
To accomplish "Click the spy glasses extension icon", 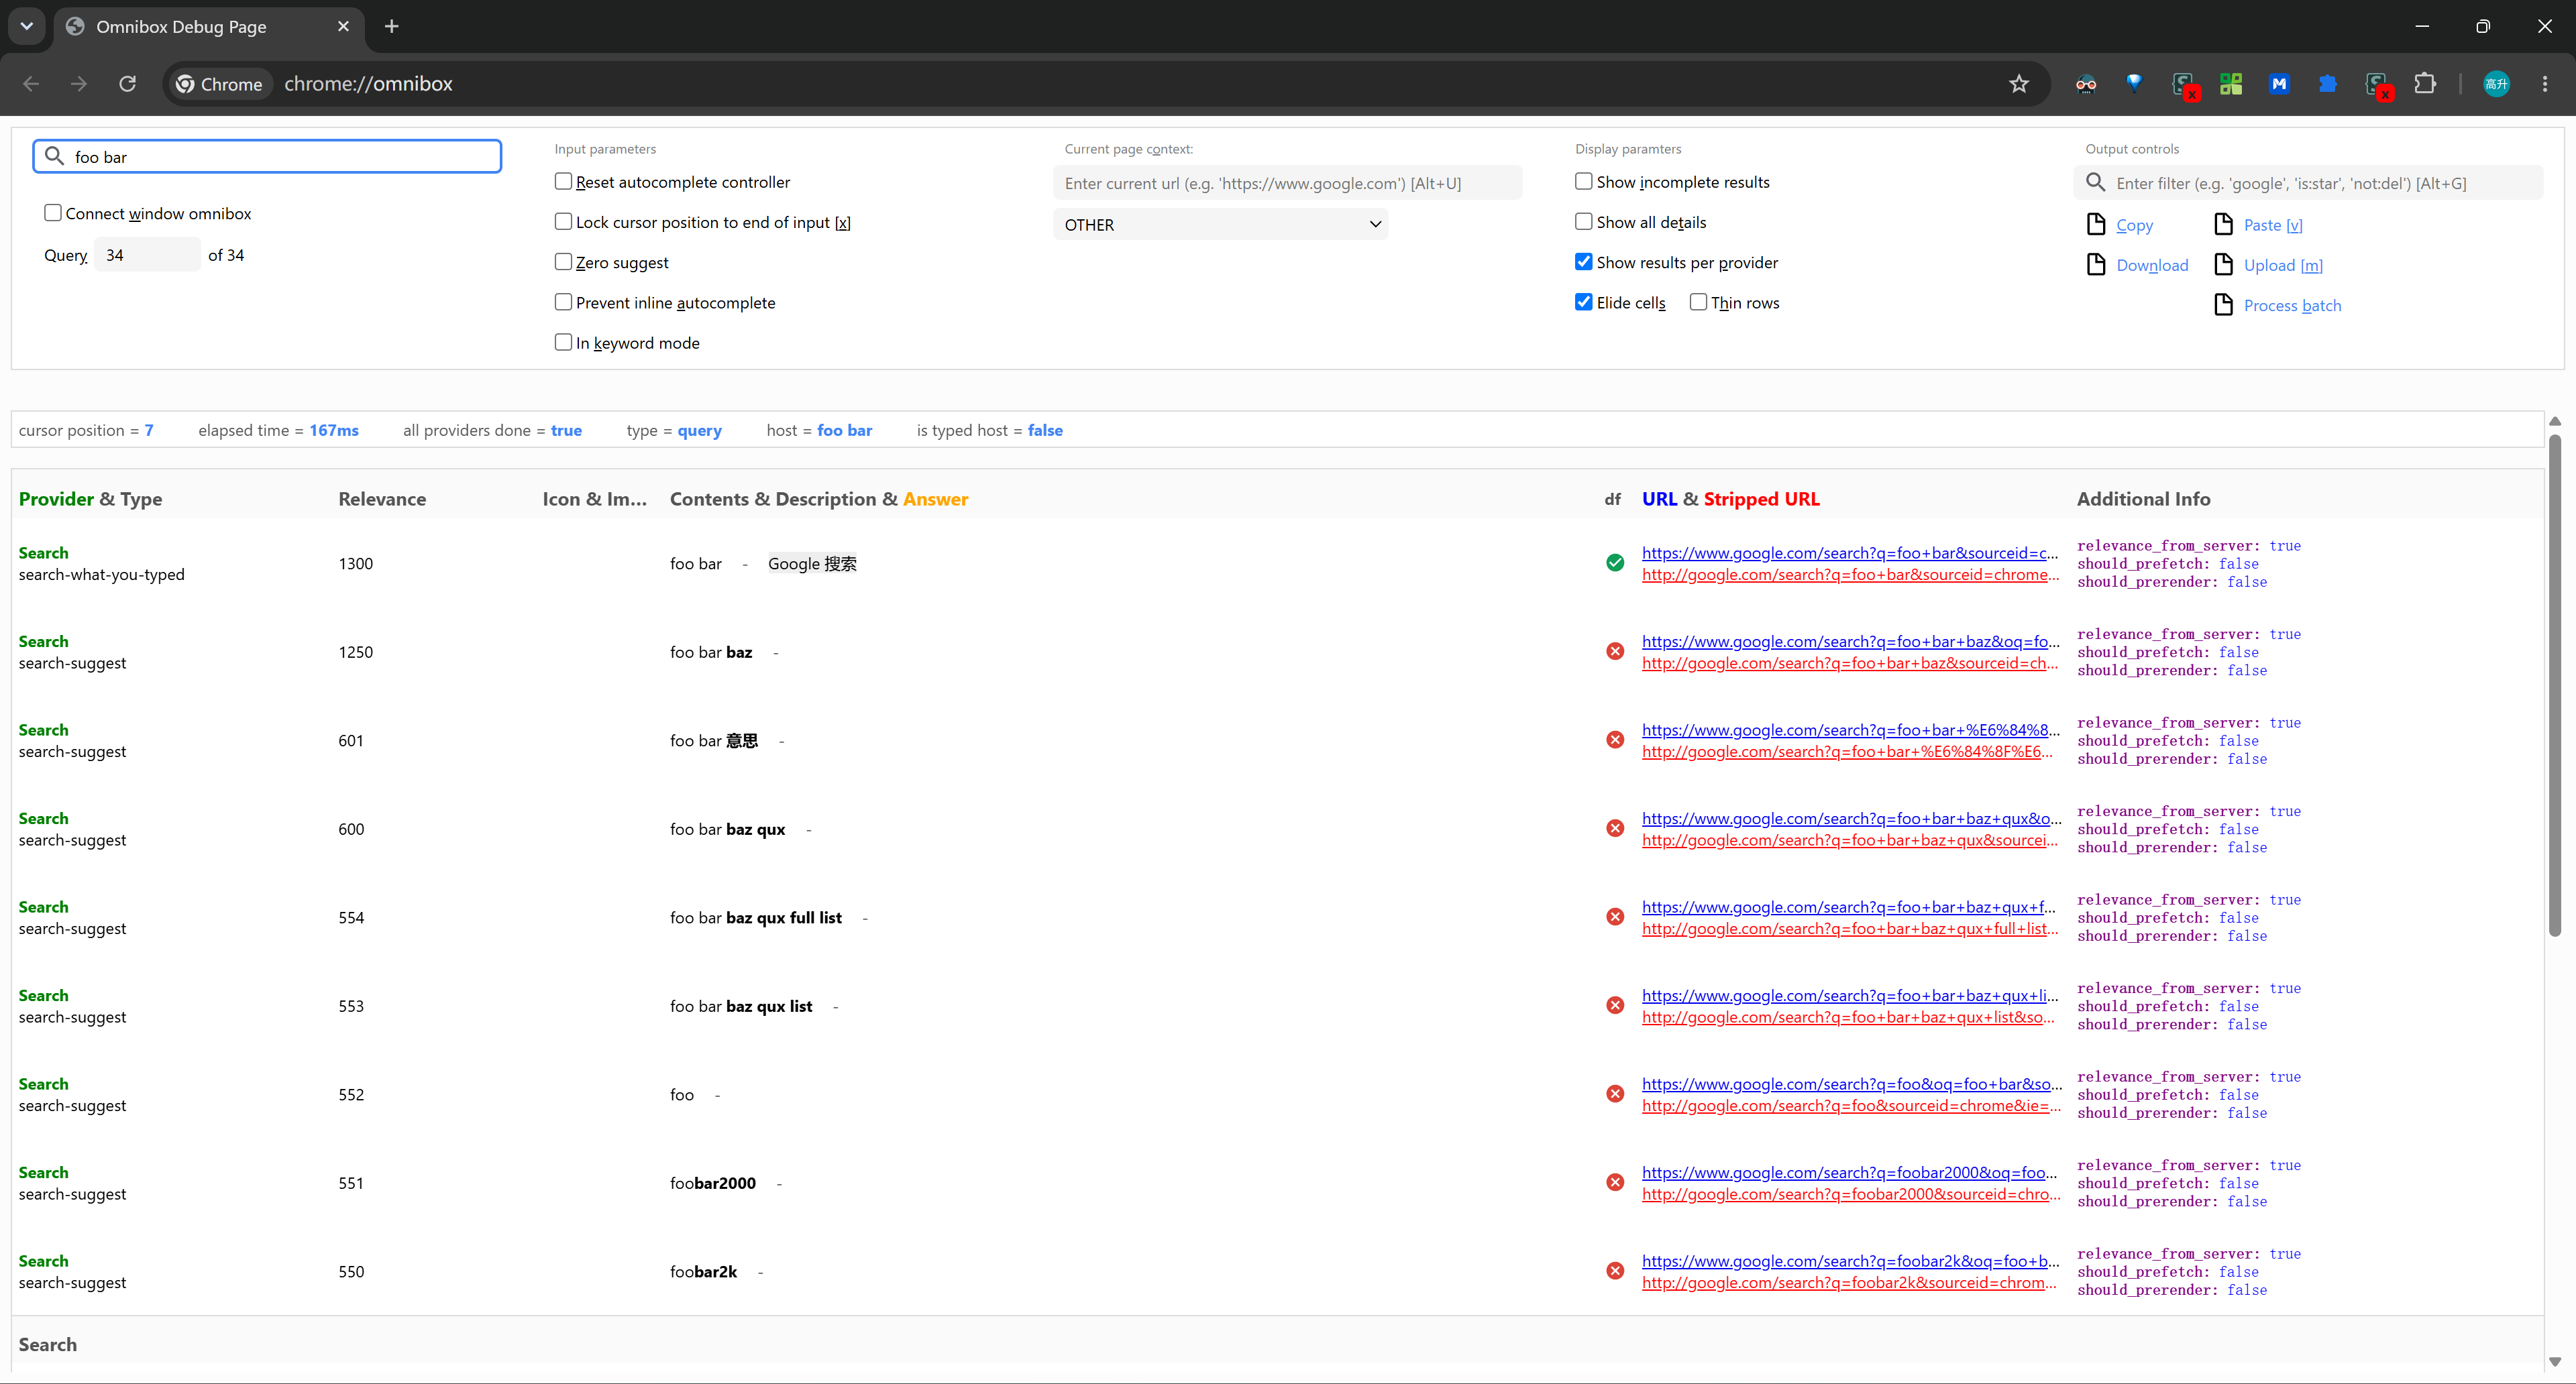I will coord(2086,84).
